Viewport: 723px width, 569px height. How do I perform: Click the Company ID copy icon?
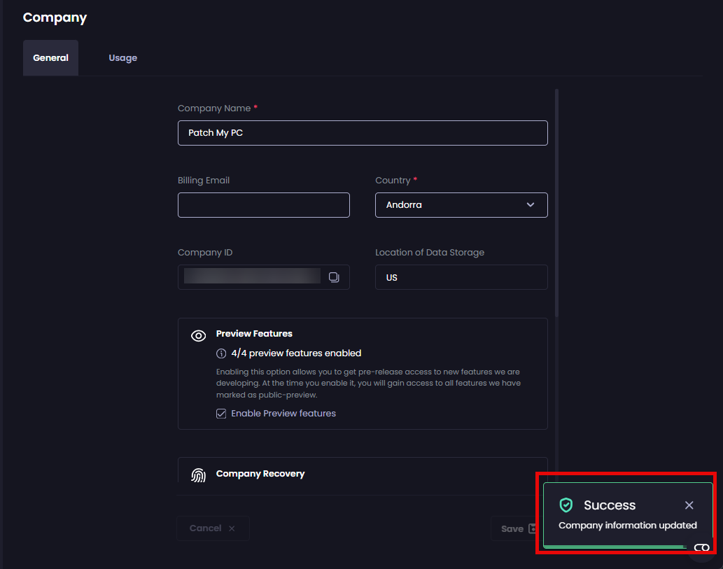[334, 277]
